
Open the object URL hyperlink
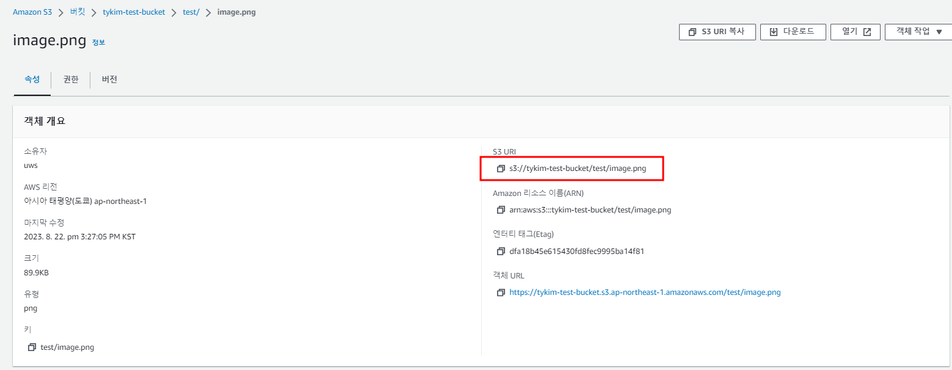(x=645, y=292)
